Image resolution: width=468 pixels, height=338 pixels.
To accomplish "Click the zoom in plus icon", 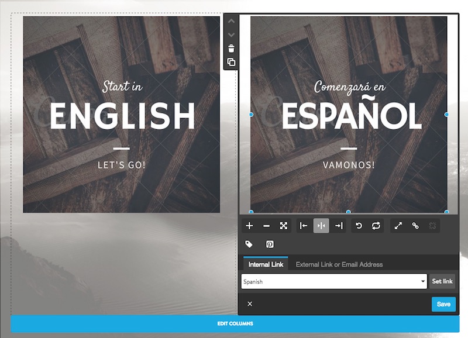I will [x=250, y=226].
